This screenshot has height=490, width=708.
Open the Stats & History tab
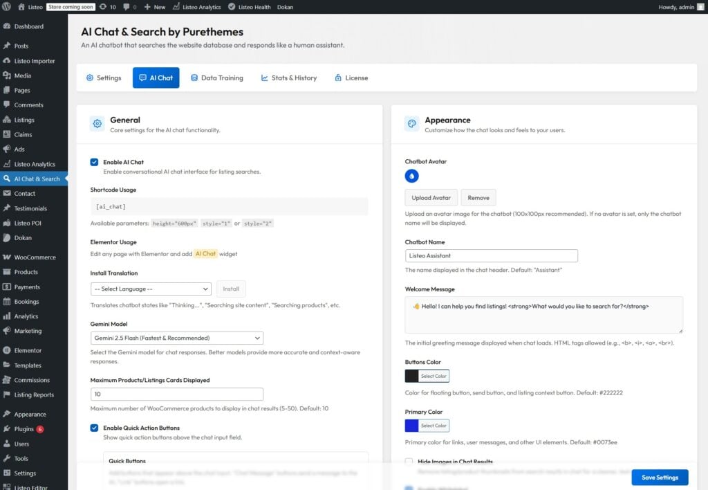tap(288, 78)
